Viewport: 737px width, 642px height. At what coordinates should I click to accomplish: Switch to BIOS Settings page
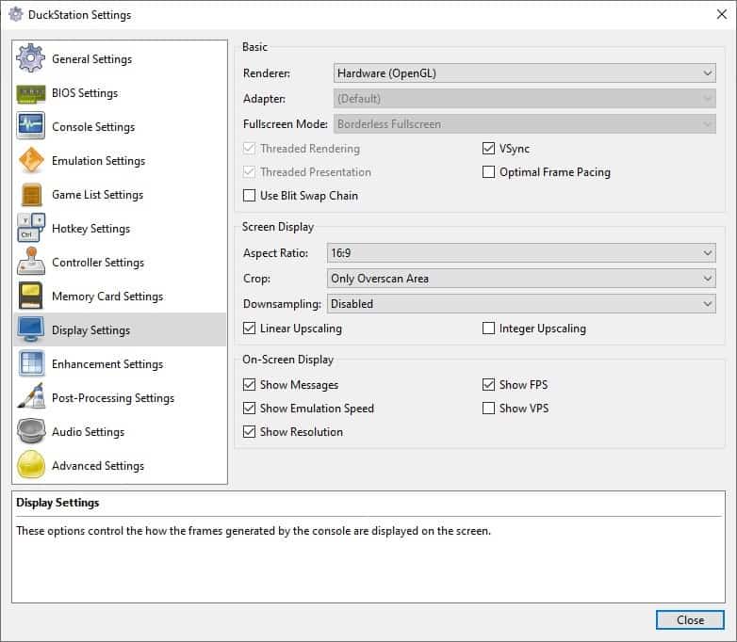(x=120, y=93)
